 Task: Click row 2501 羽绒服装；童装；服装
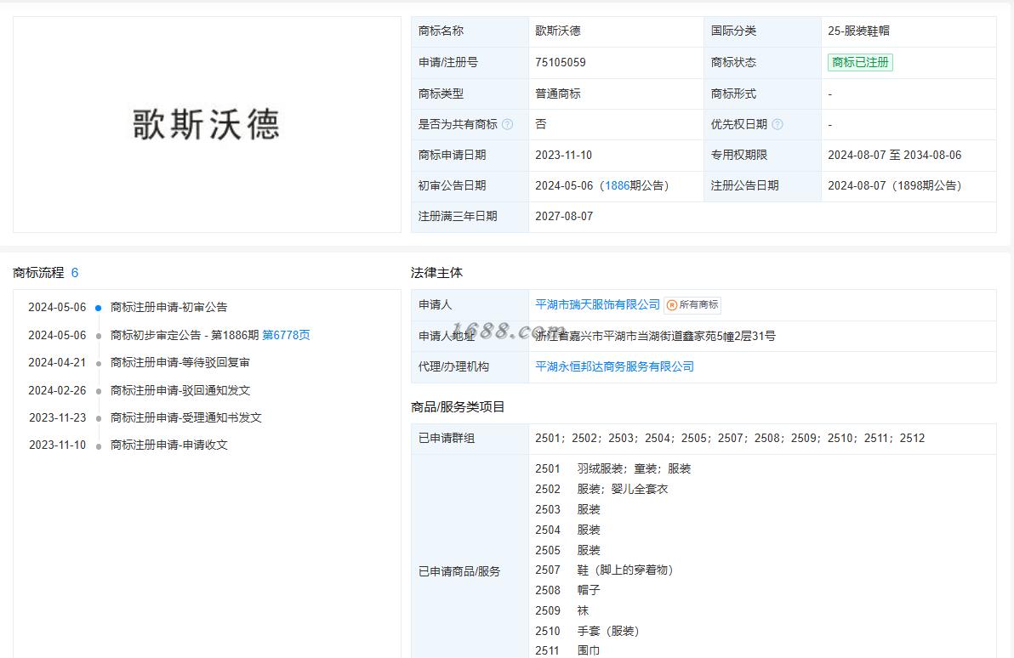pyautogui.click(x=613, y=468)
